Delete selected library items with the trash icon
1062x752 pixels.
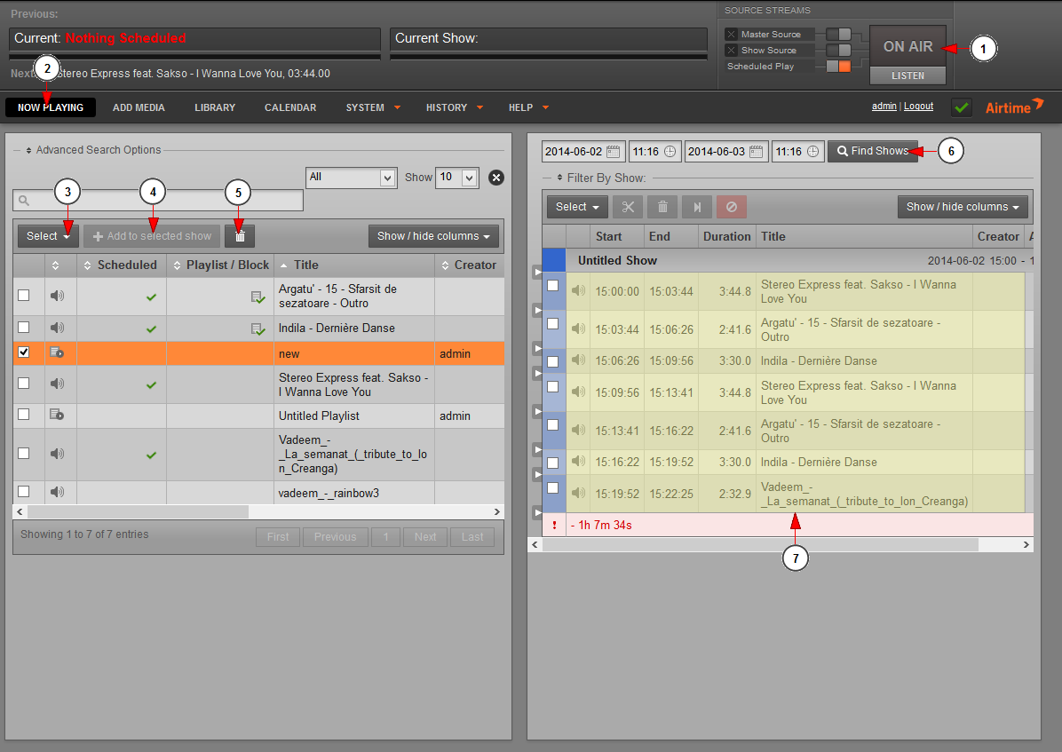[x=240, y=236]
